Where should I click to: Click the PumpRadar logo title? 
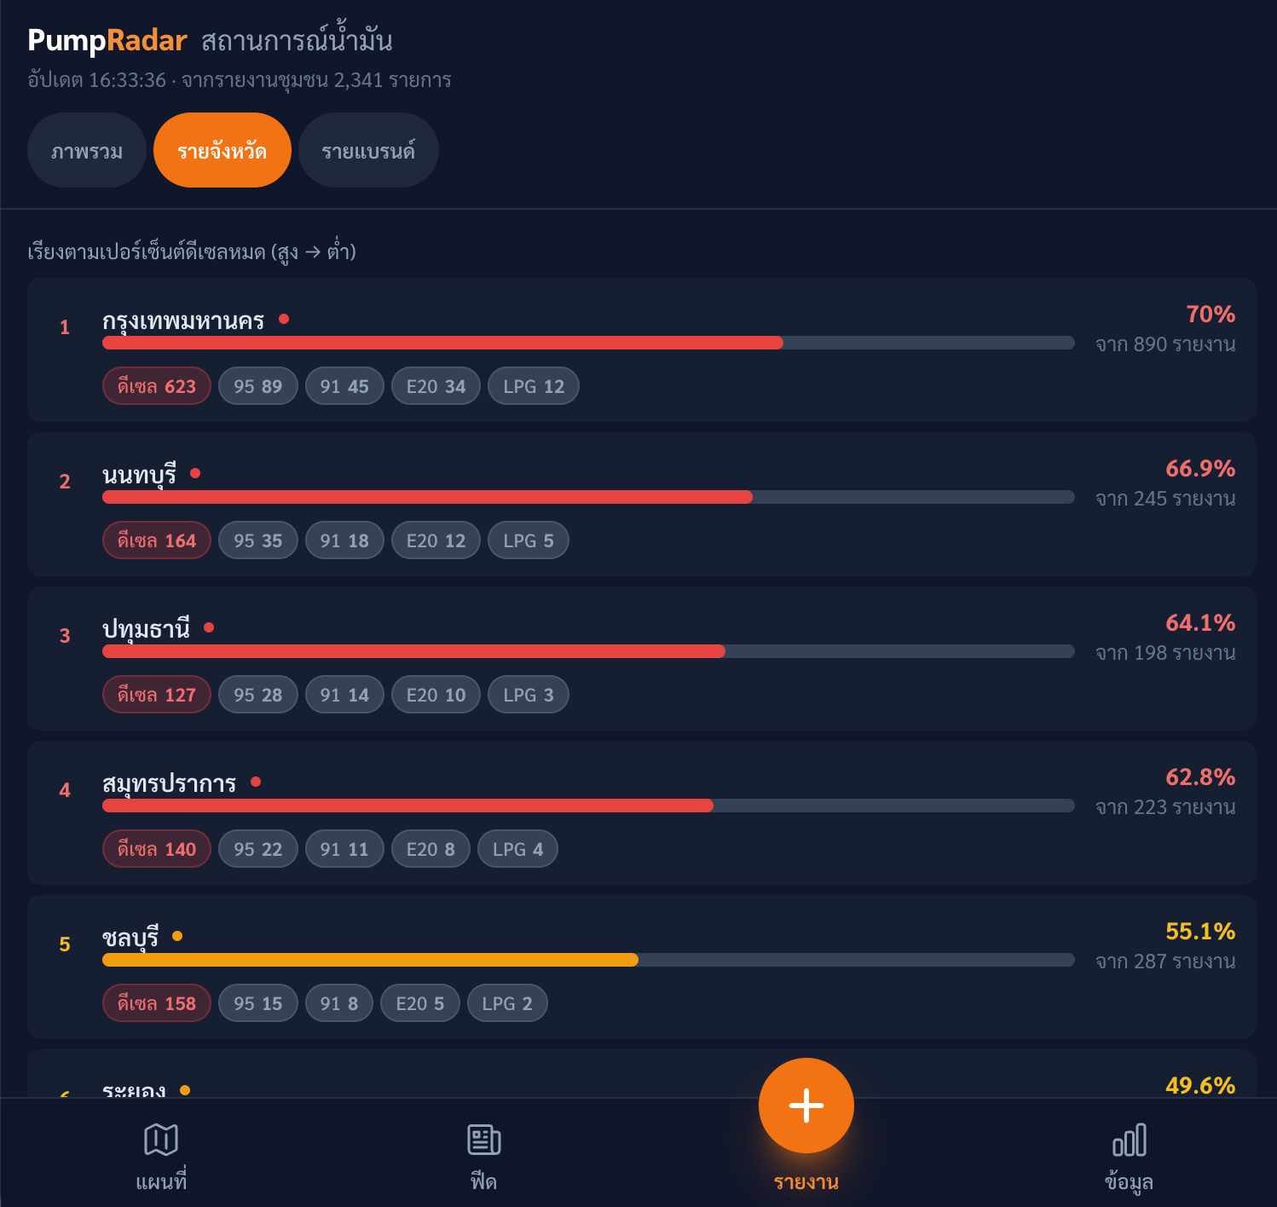[x=107, y=40]
